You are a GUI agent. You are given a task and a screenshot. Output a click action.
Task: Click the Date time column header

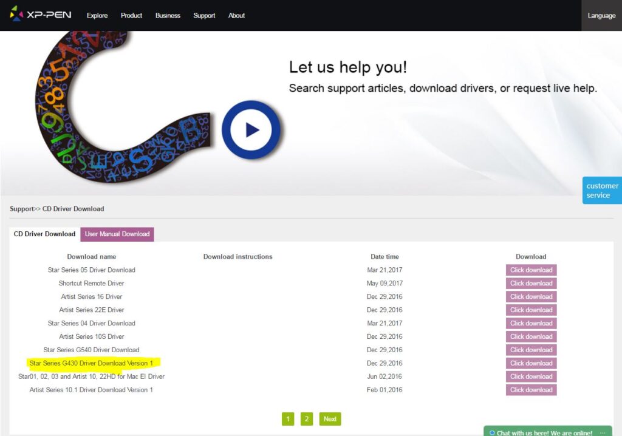(384, 257)
